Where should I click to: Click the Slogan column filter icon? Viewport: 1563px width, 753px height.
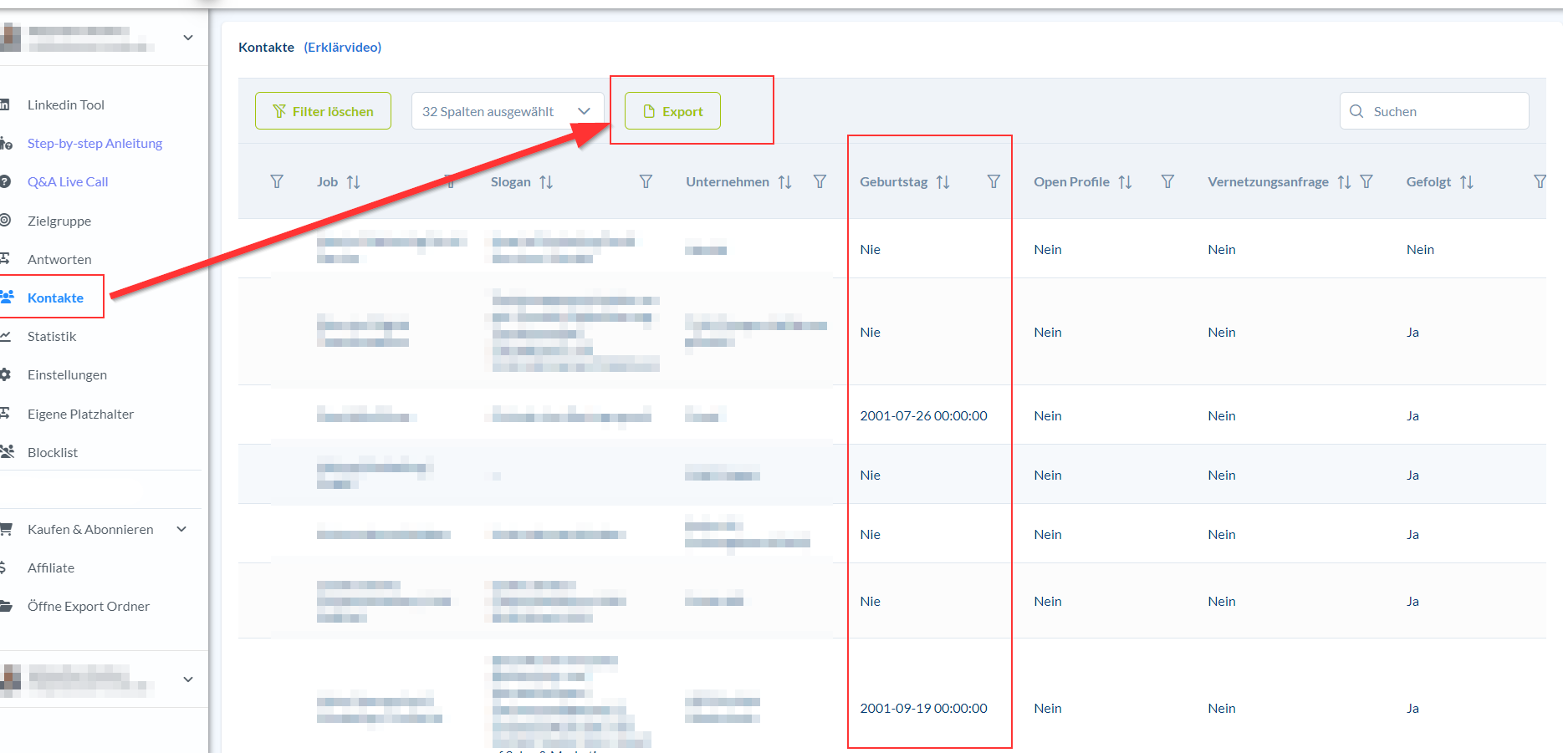[646, 182]
